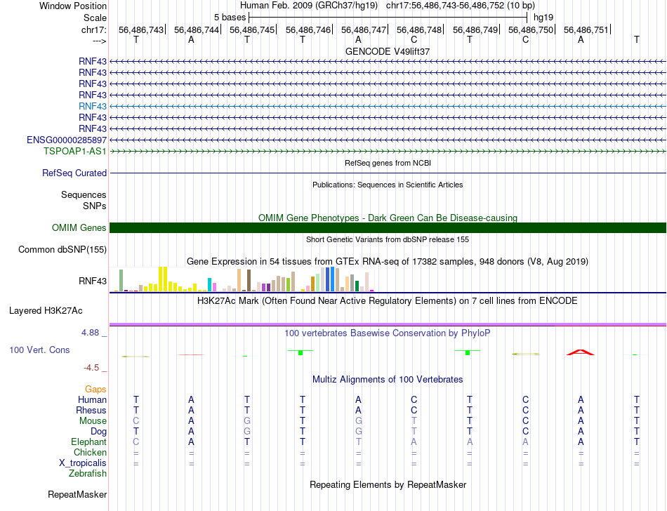Open the RepeatMasker track label

pos(77,495)
